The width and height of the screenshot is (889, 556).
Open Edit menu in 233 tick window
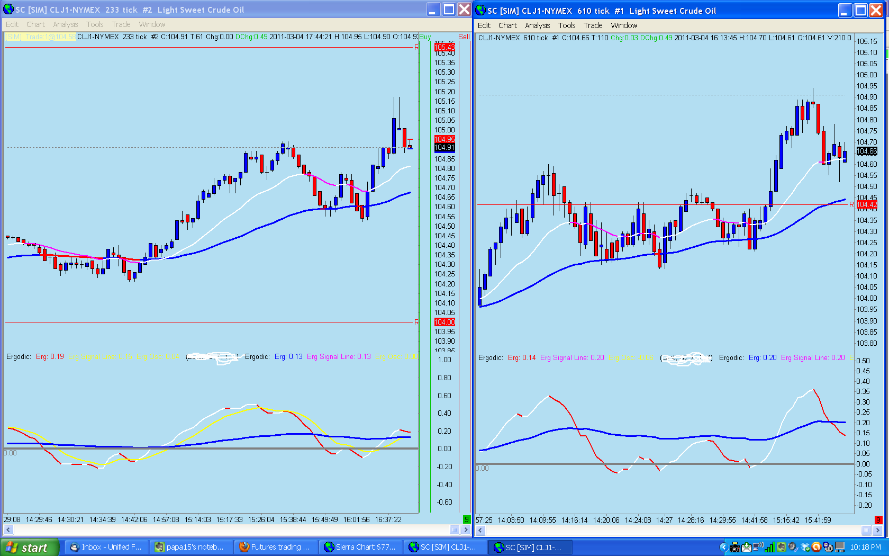12,24
